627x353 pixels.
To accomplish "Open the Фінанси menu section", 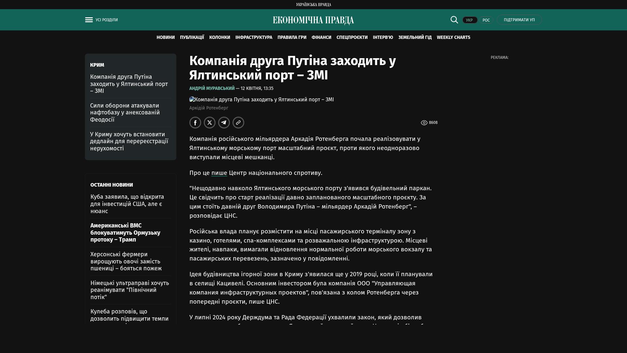I will coord(321,38).
